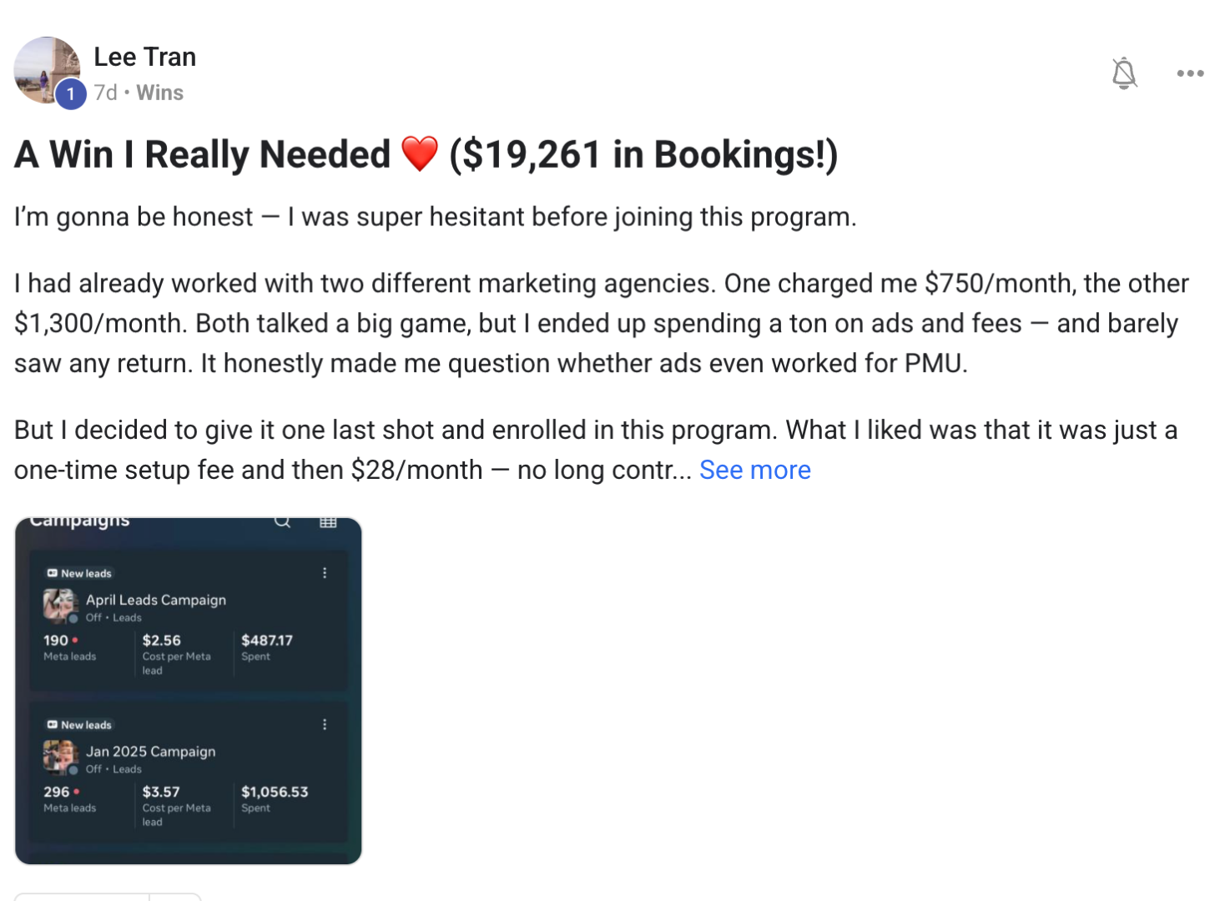Viewport: 1210px width, 901px height.
Task: Open the notifications bell
Action: click(x=1124, y=73)
